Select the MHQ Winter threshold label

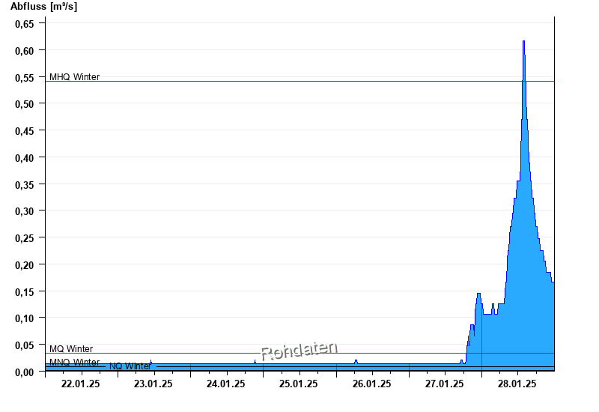74,77
